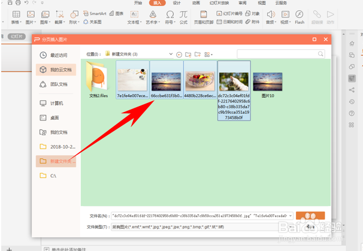Image resolution: width=363 pixels, height=251 pixels.
Task: Select the 4480b228ce6ec... fruit bowl image
Action: click(x=200, y=80)
